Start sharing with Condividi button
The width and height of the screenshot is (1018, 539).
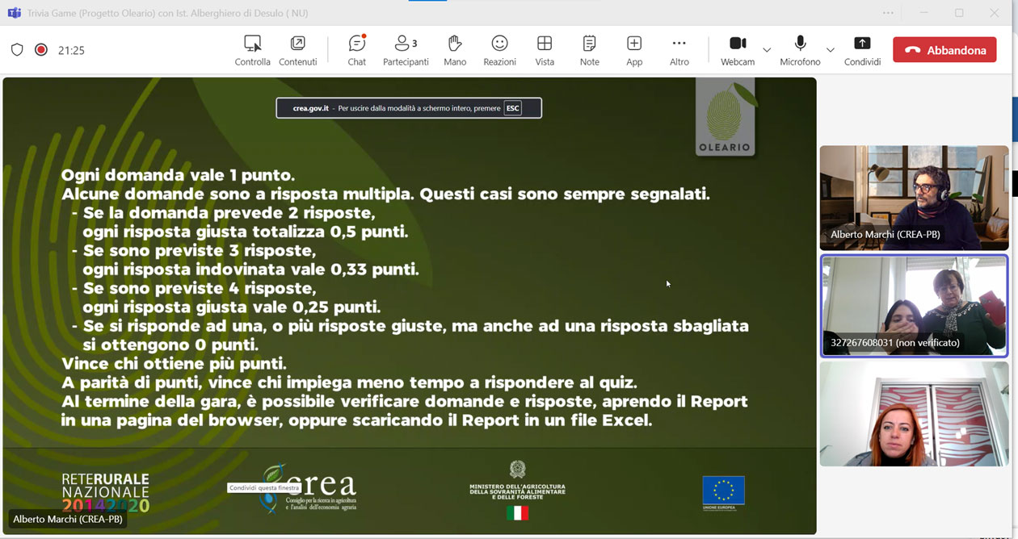[x=862, y=50]
